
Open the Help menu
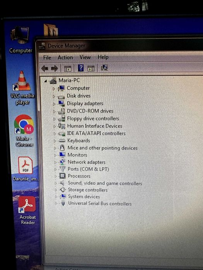103,57
